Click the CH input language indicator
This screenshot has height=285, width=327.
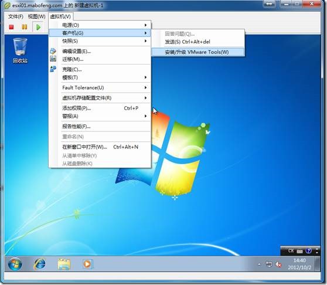tap(291, 251)
